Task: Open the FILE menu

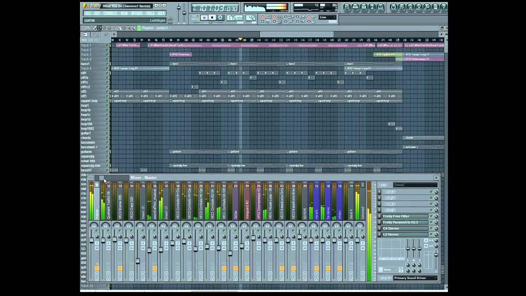Action: point(88,14)
